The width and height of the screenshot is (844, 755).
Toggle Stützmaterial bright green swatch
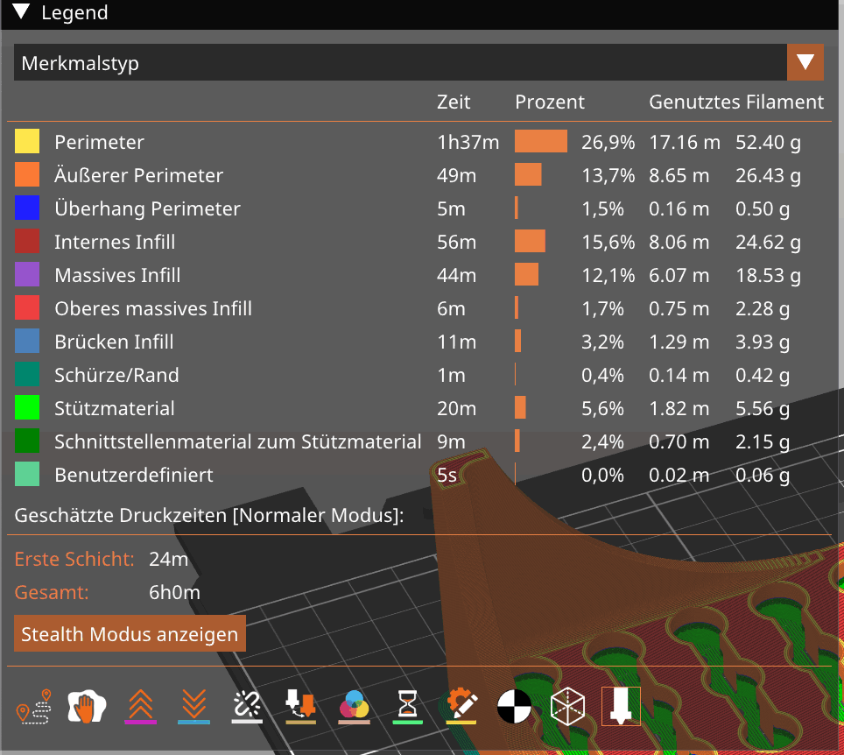point(27,408)
